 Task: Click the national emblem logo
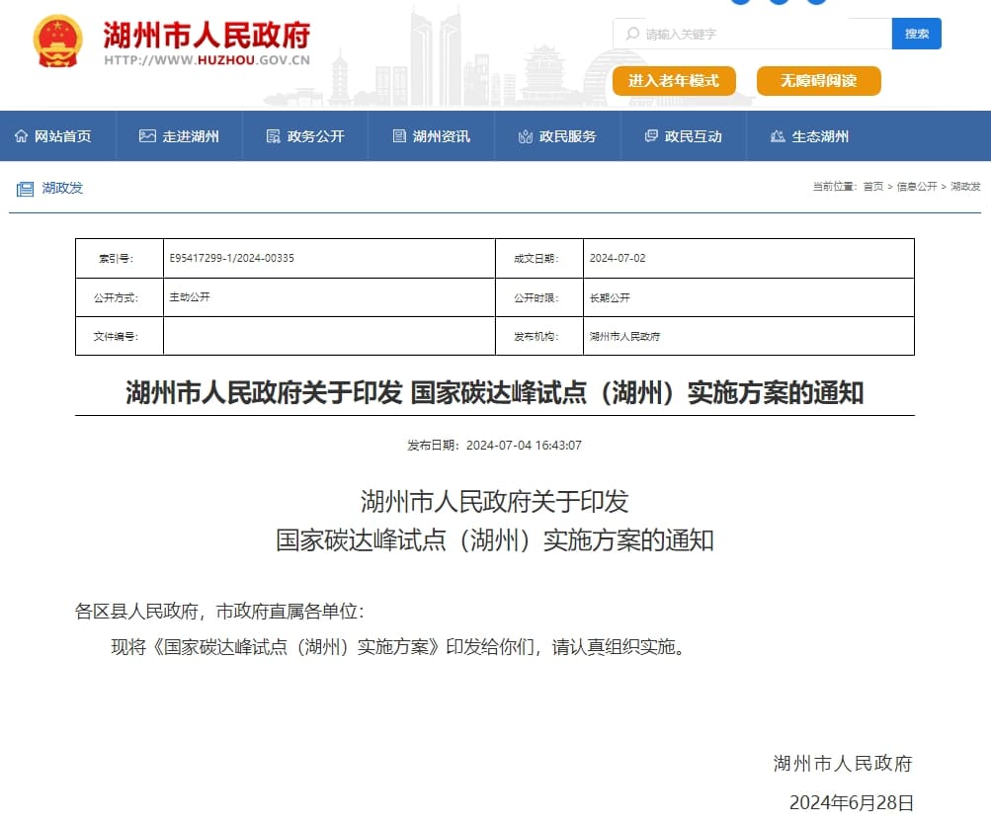58,41
